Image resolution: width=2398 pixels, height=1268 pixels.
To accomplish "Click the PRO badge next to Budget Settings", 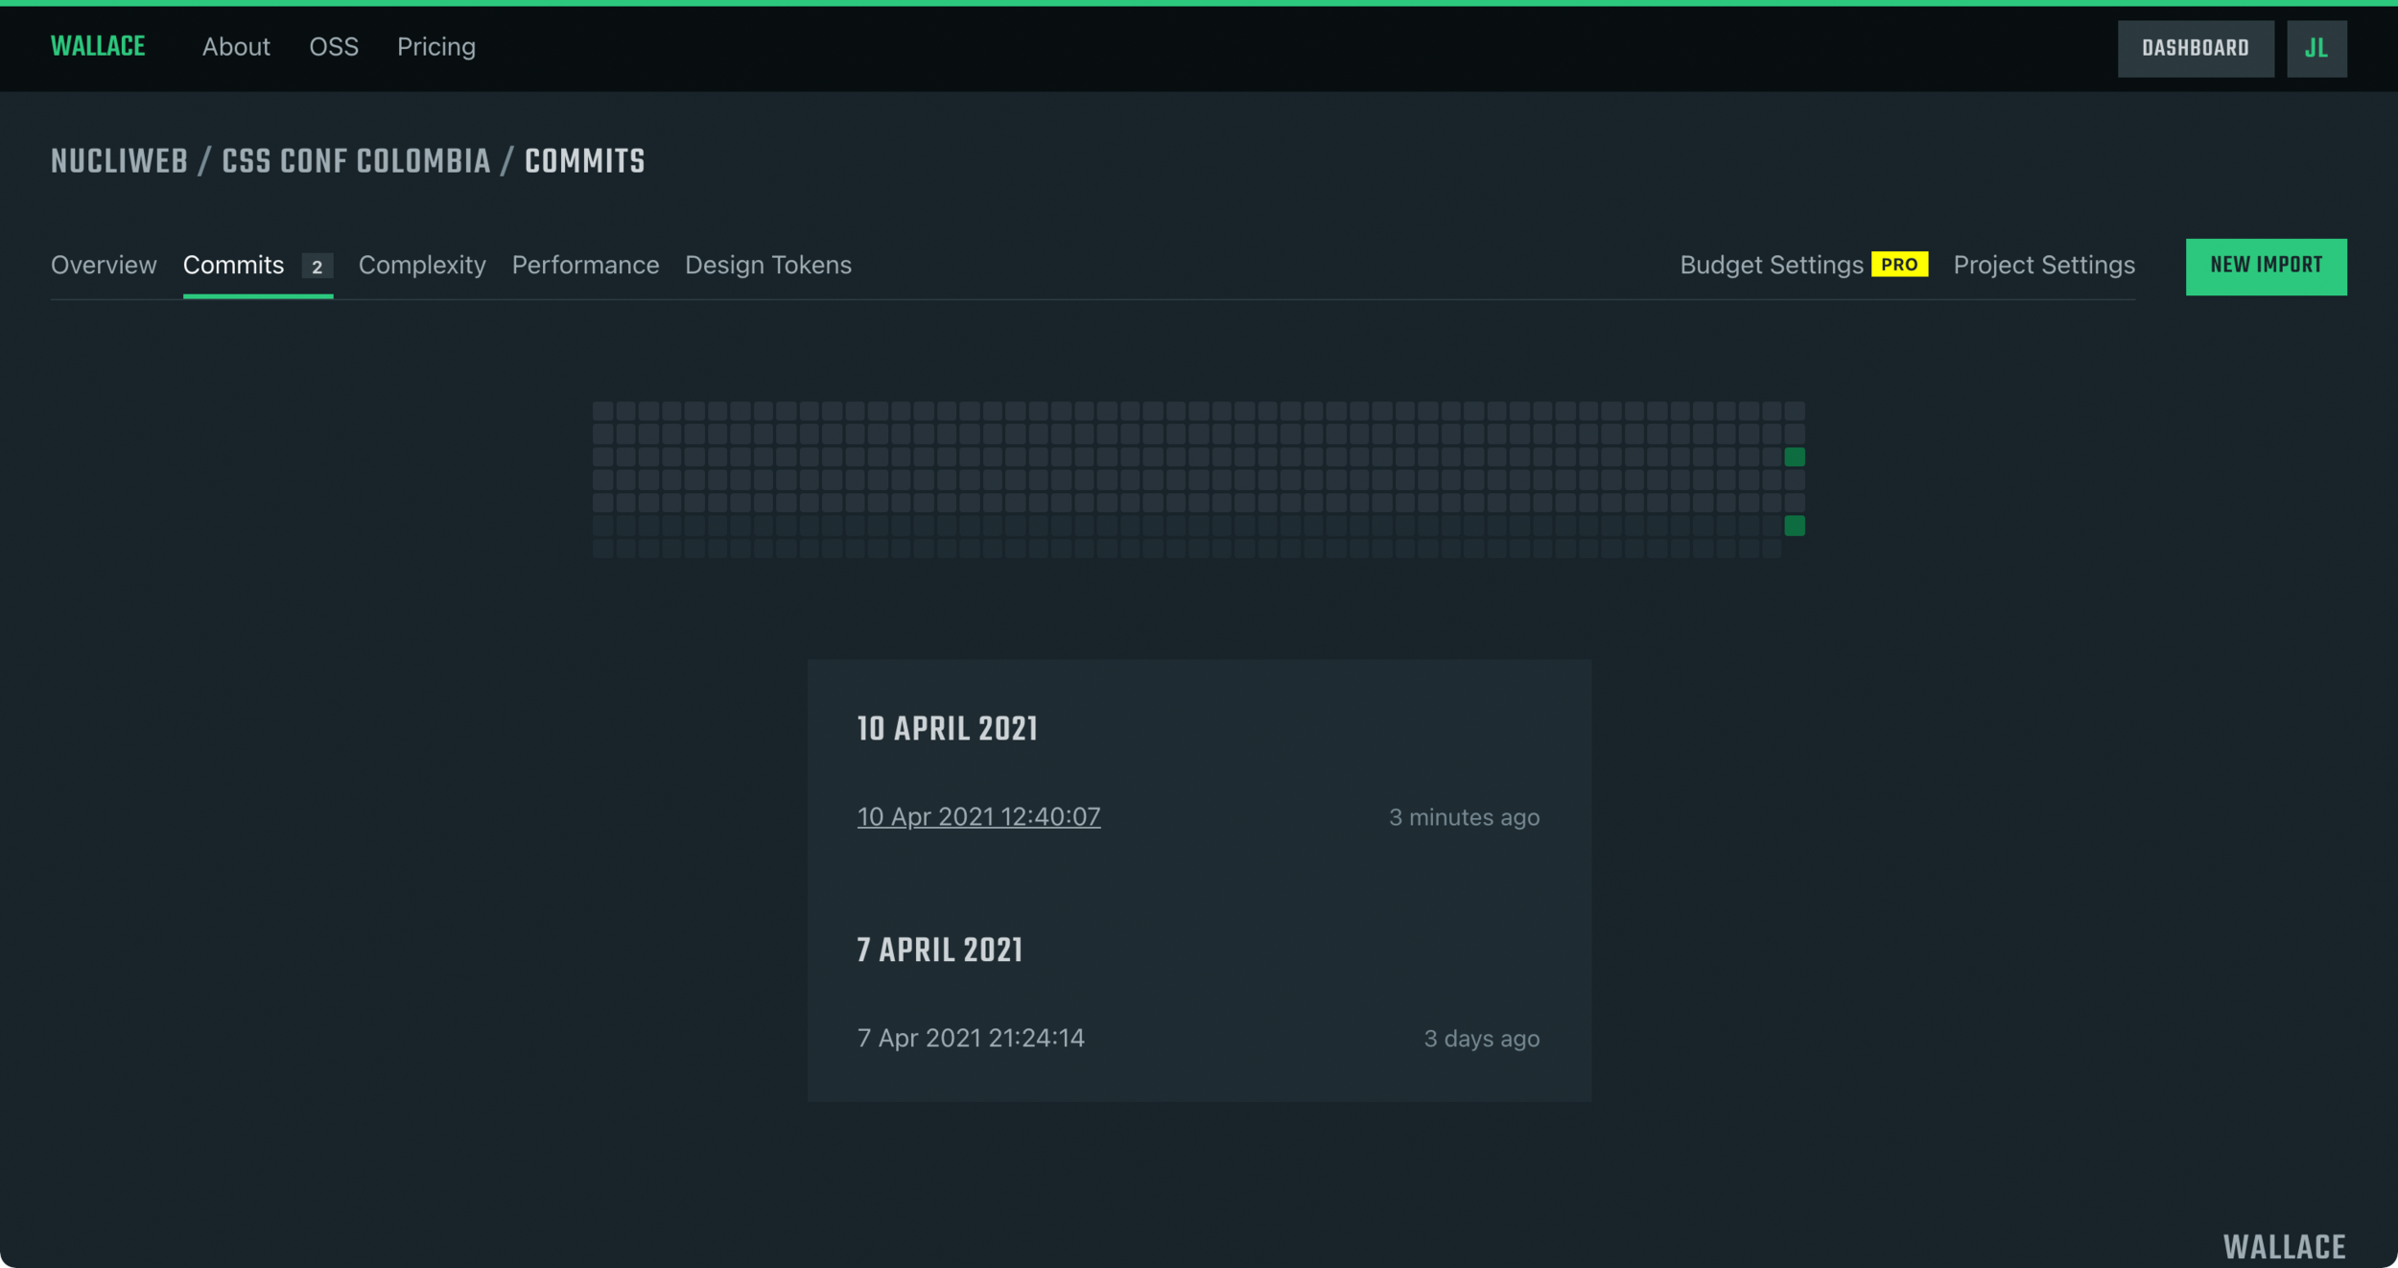I will (x=1898, y=265).
